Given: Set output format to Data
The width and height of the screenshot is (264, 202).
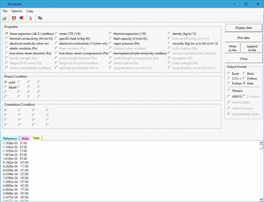Looking at the screenshot, I should coord(248,83).
